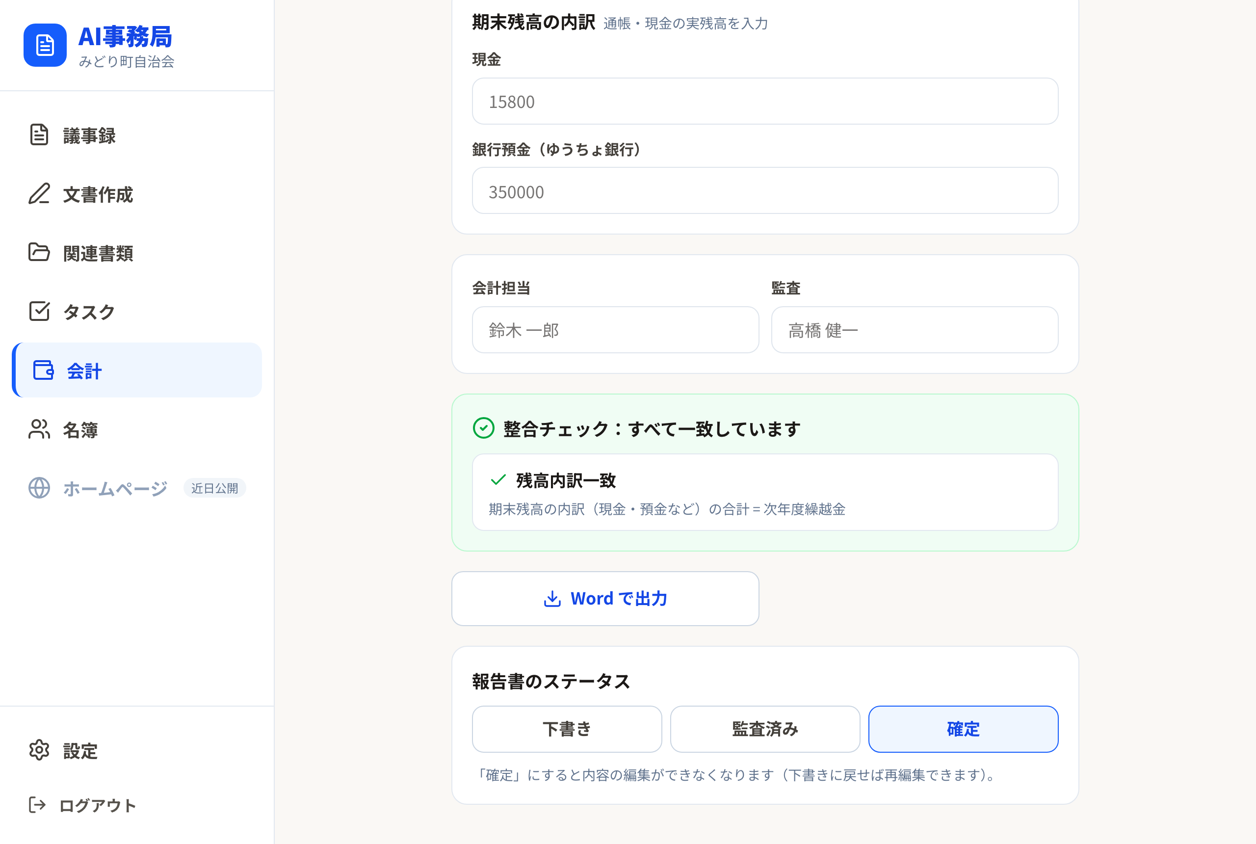The image size is (1256, 844).
Task: Click the 現金 field label
Action: pos(487,59)
